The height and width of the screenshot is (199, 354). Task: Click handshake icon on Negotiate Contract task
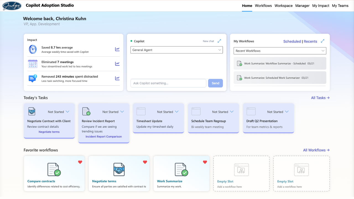(32, 112)
